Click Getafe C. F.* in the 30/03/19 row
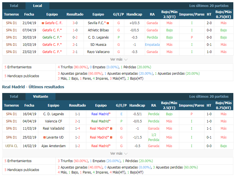This screenshot has width=235, height=176. point(52,37)
